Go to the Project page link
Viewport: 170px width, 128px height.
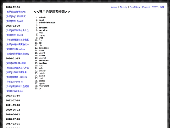click(x=146, y=7)
